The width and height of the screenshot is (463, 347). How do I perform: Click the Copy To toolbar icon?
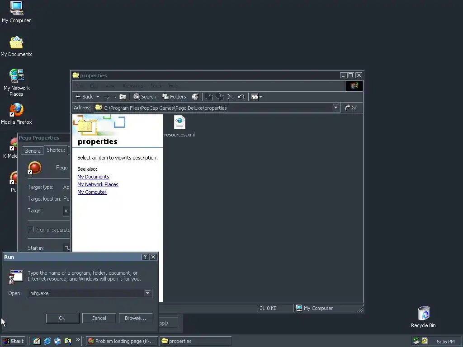tap(220, 97)
